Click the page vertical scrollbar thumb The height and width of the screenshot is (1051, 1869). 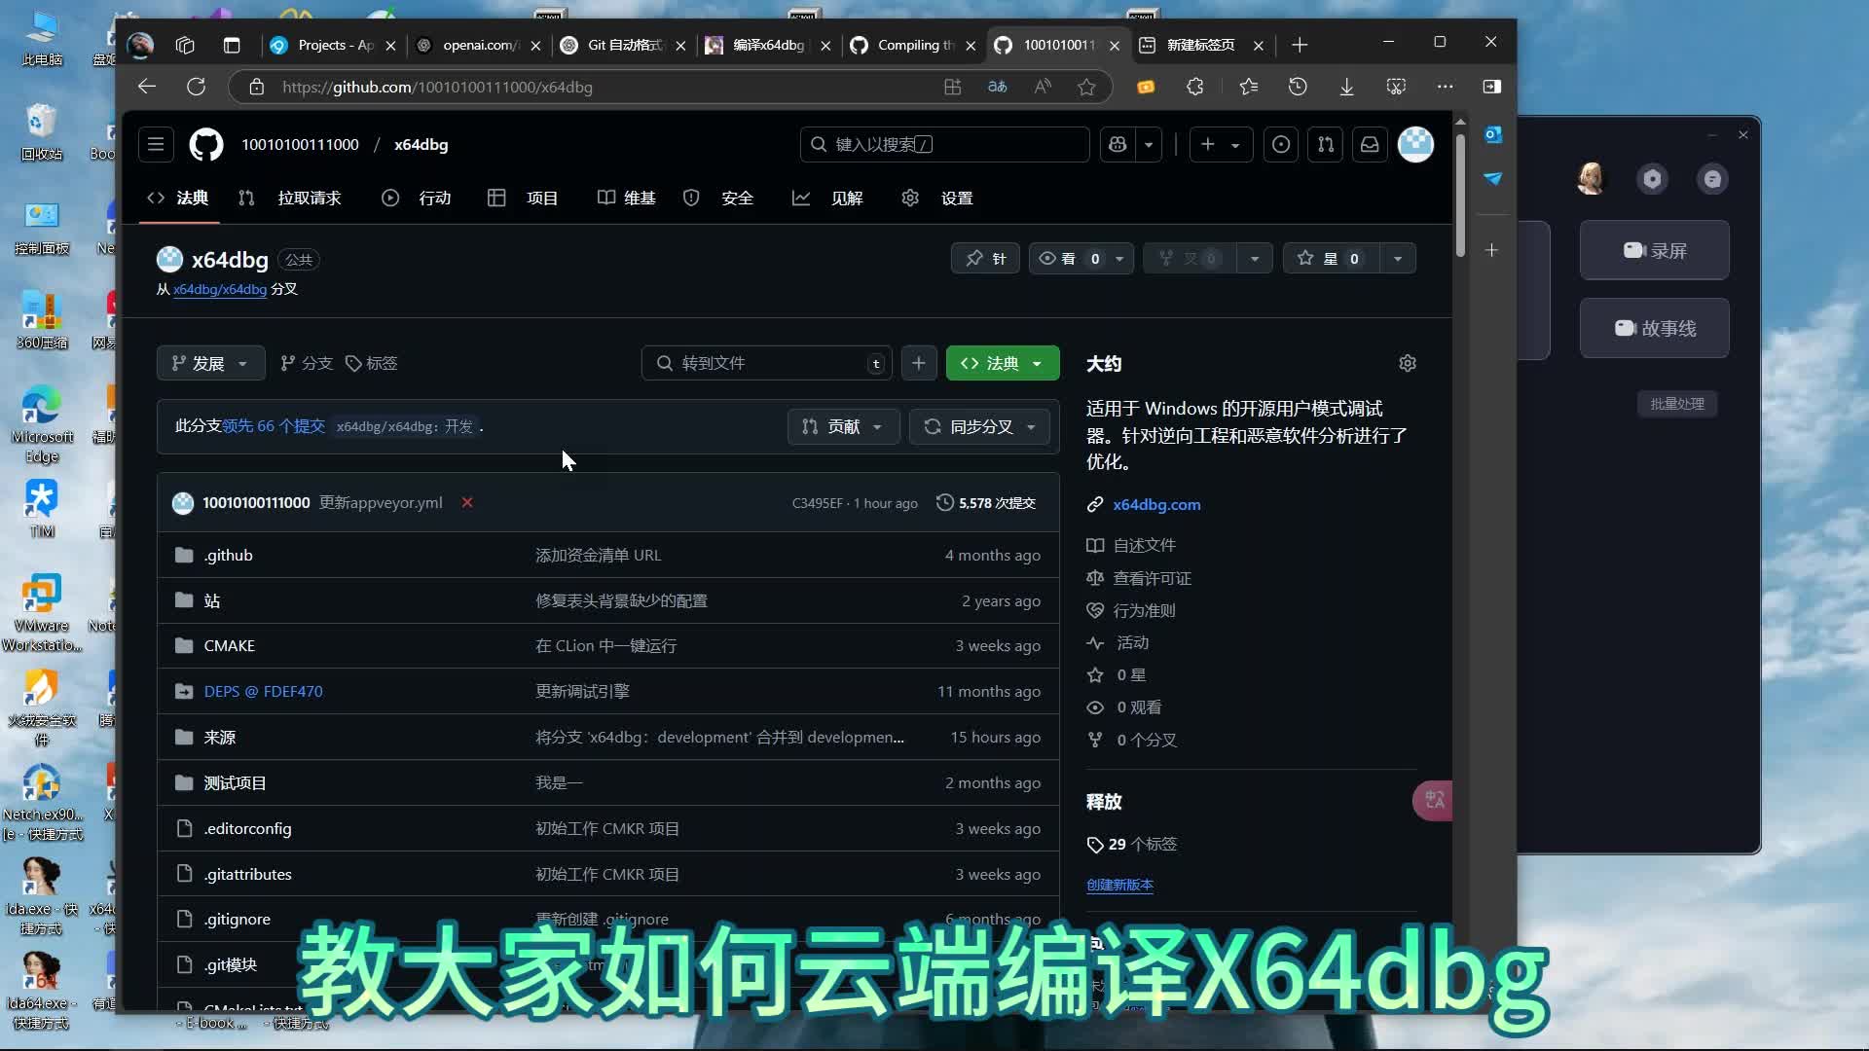click(x=1460, y=195)
